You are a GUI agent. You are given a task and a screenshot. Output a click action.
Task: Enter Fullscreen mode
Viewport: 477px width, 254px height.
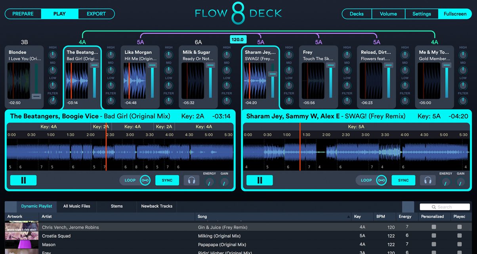tap(455, 13)
